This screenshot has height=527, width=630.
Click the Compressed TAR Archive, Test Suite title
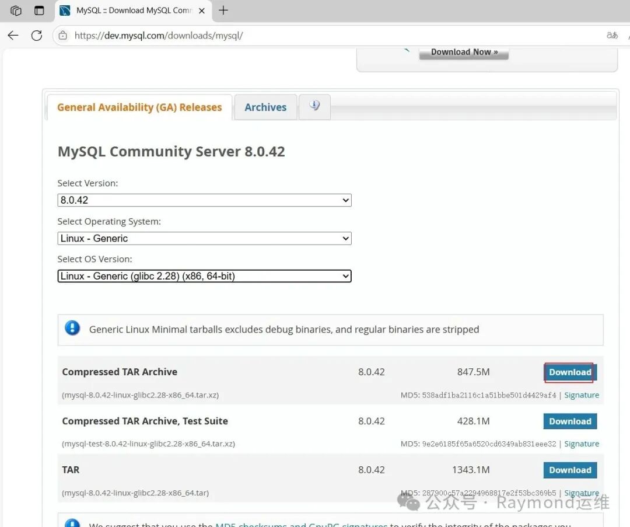[145, 421]
